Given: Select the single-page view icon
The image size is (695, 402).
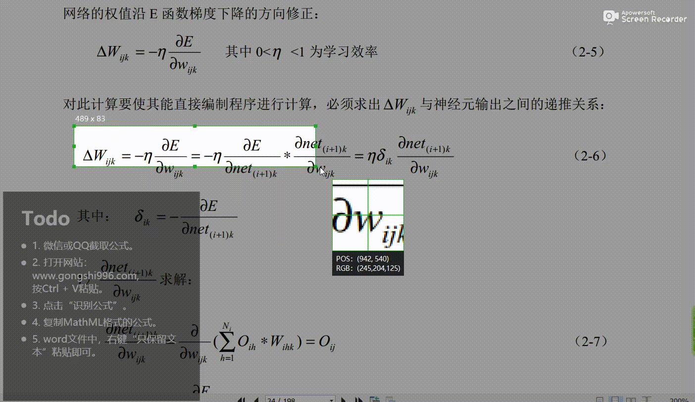Looking at the screenshot, I should 600,399.
